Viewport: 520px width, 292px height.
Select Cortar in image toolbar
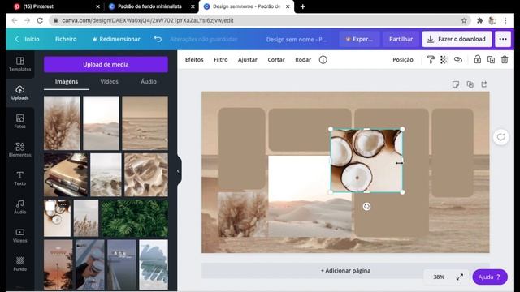276,59
